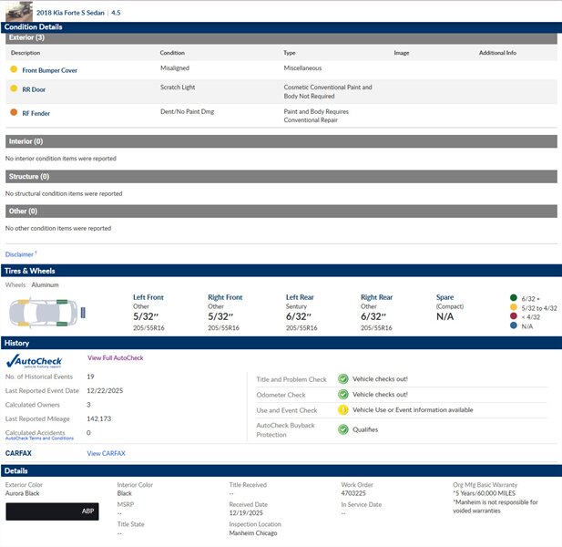562x547 pixels.
Task: Click the yellow warning icon for Use and Event Check
Action: 342,410
